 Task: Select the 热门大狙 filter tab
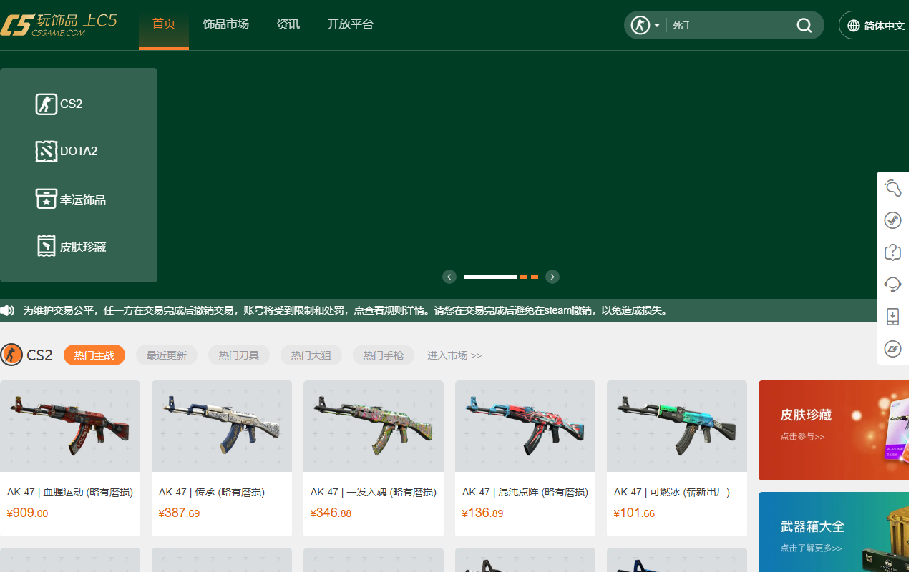311,355
